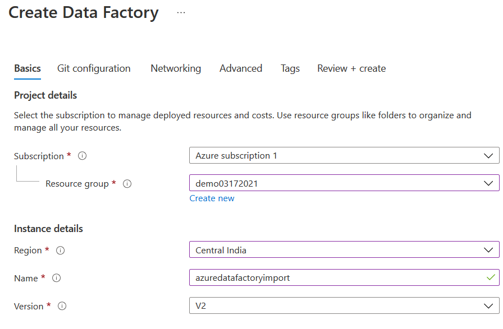Click the Create new resource group link
The width and height of the screenshot is (503, 329).
[212, 198]
